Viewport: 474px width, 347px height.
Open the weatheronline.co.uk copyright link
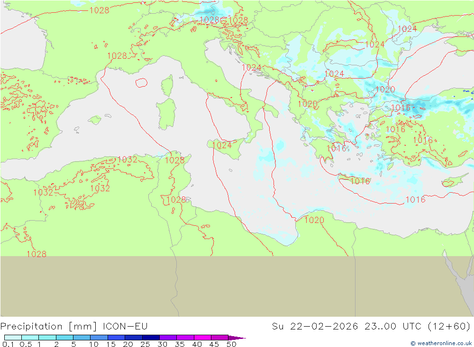point(441,343)
